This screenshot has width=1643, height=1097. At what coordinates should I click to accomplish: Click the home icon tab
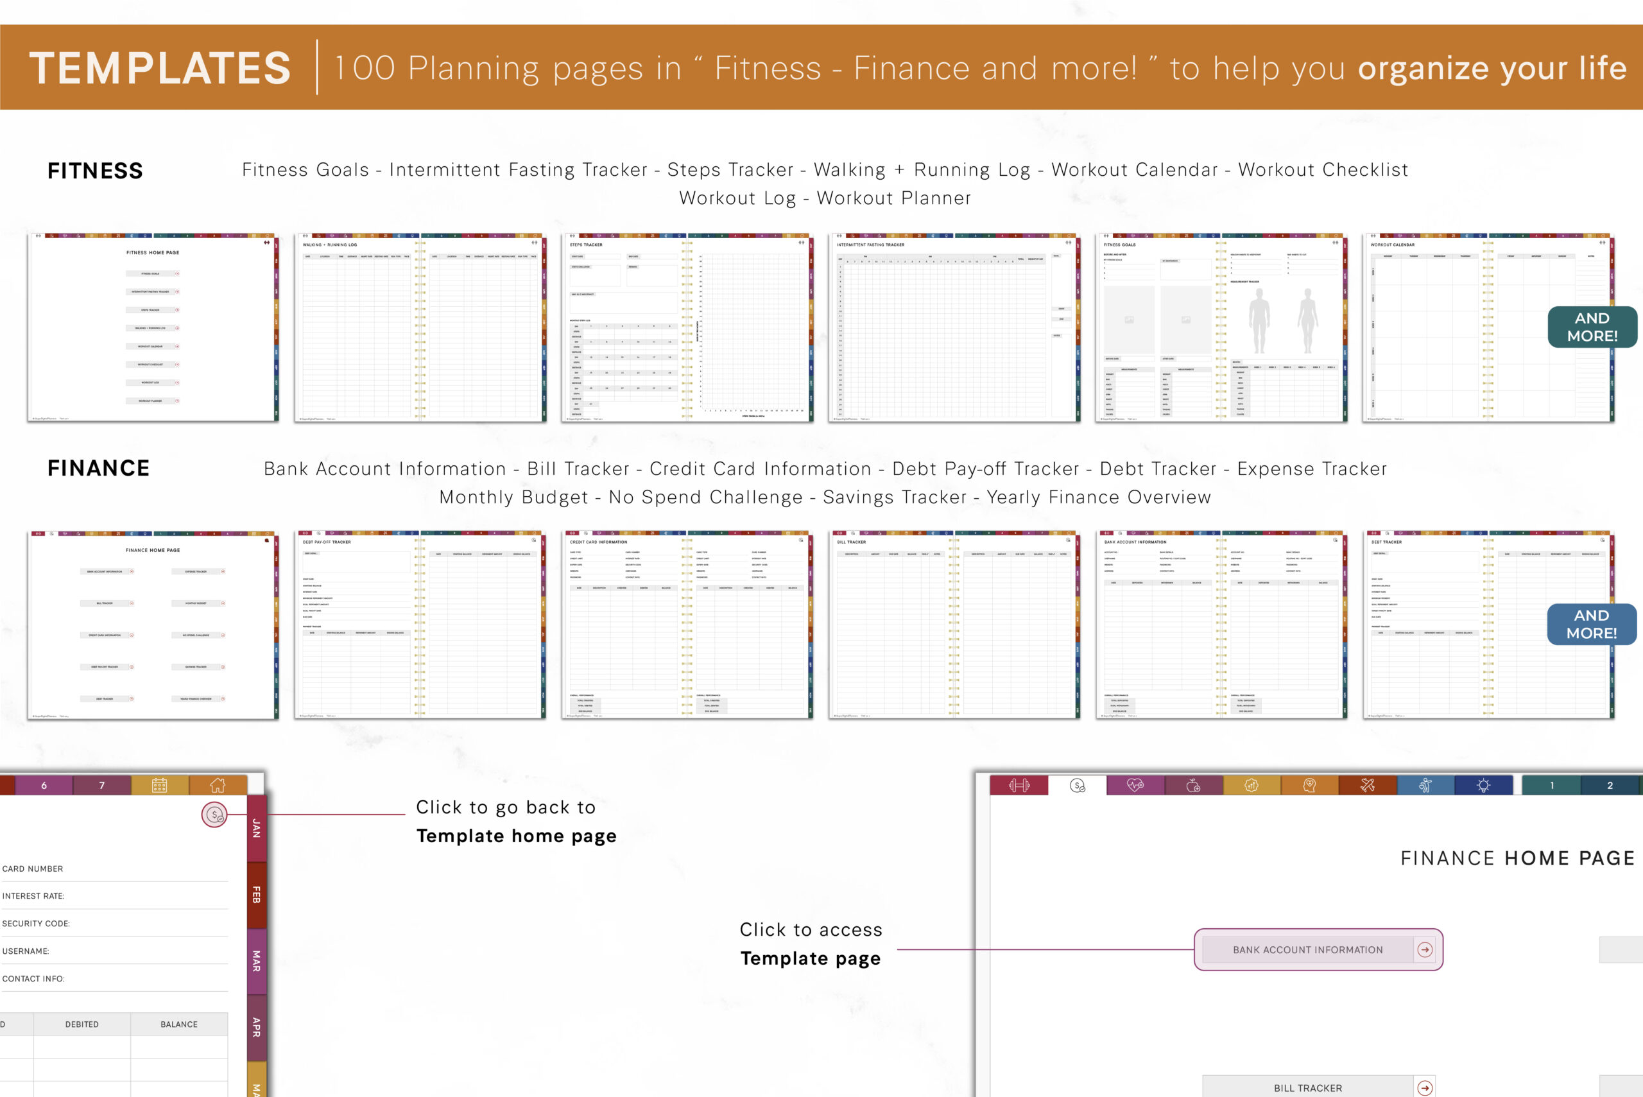[x=218, y=785]
